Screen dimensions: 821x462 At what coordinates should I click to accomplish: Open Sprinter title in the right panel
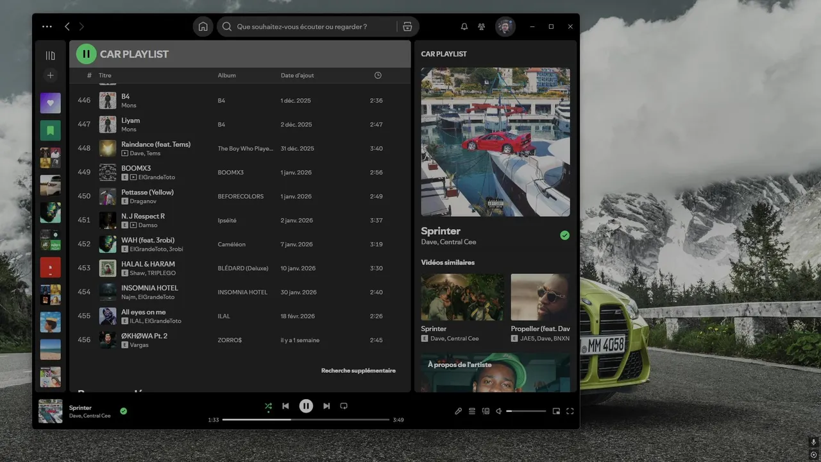(441, 231)
